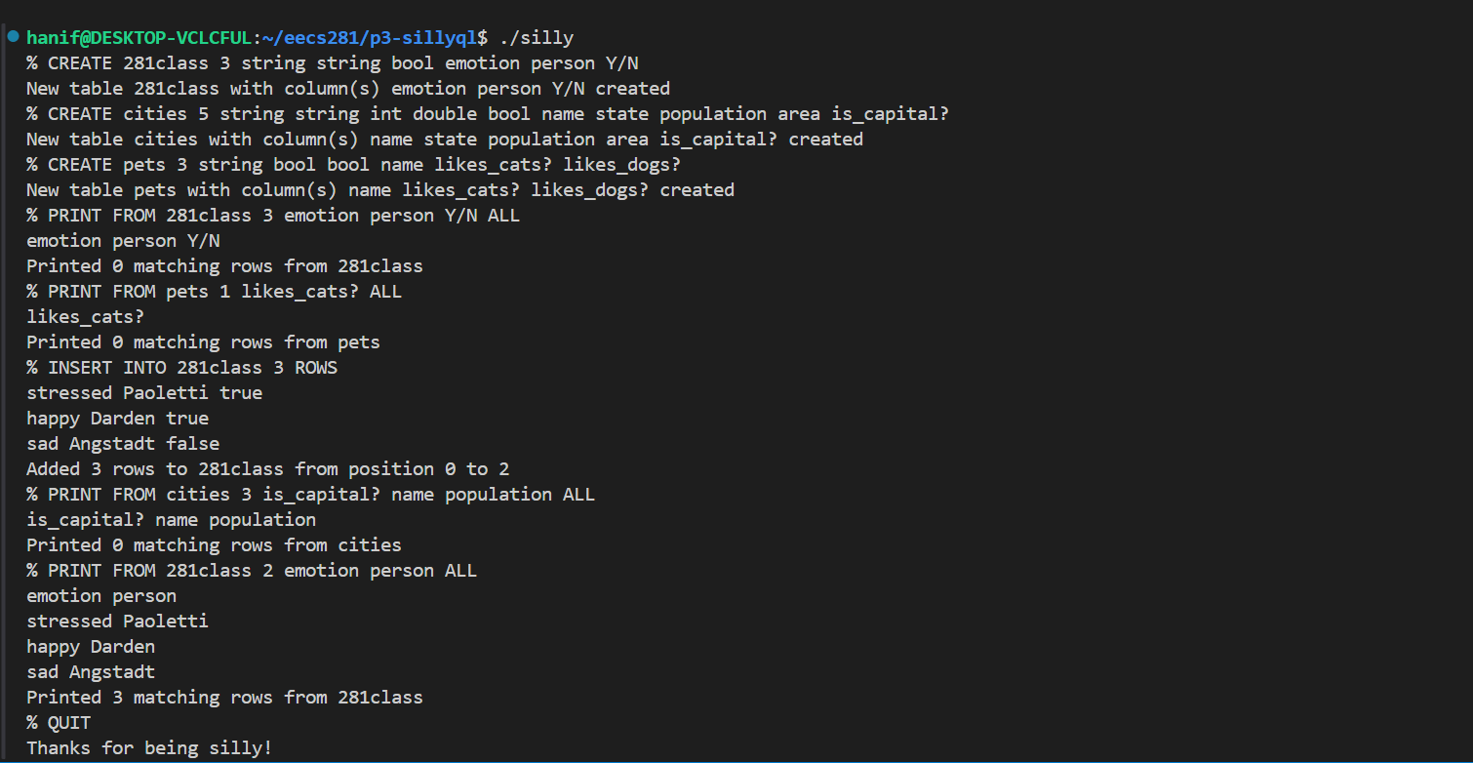Click the blue command status dot

tap(13, 37)
